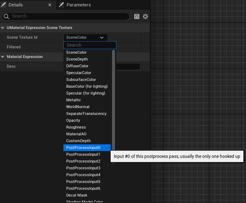246x203 pixels.
Task: Click the dropdown's Search field
Action: click(x=90, y=45)
